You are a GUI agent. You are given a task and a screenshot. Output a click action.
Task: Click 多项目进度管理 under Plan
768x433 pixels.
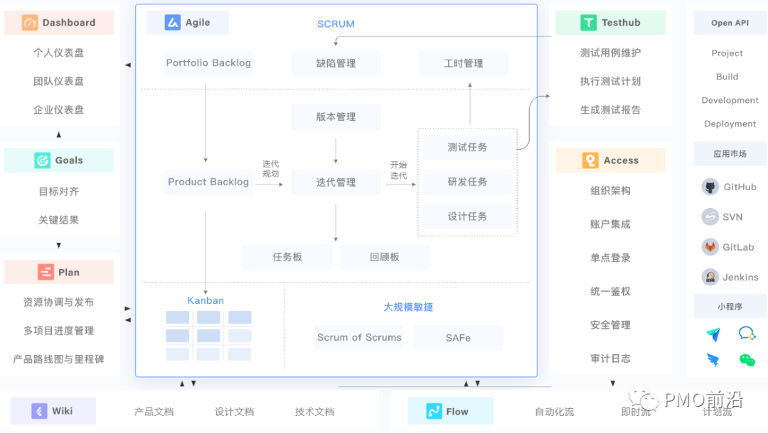tap(59, 331)
